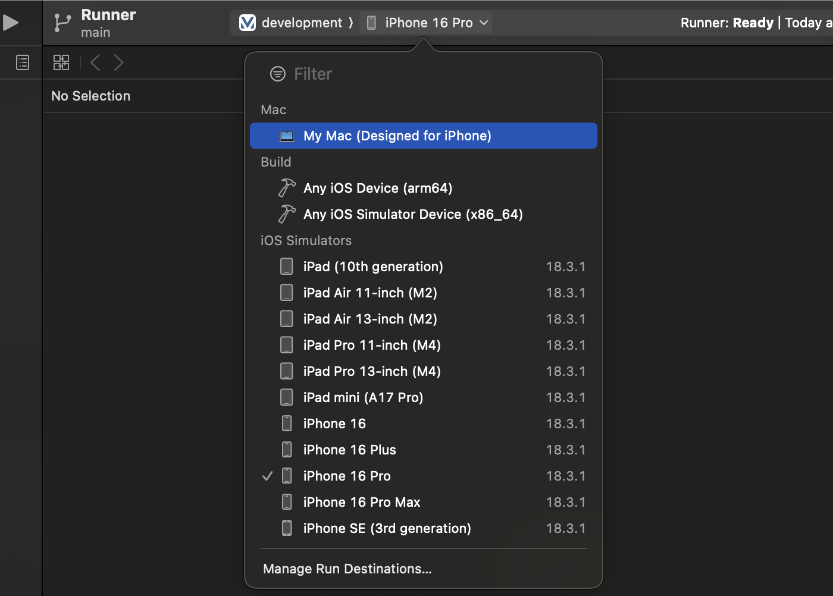
Task: Select the checked iPhone 16 Pro simulator
Action: pyautogui.click(x=424, y=476)
